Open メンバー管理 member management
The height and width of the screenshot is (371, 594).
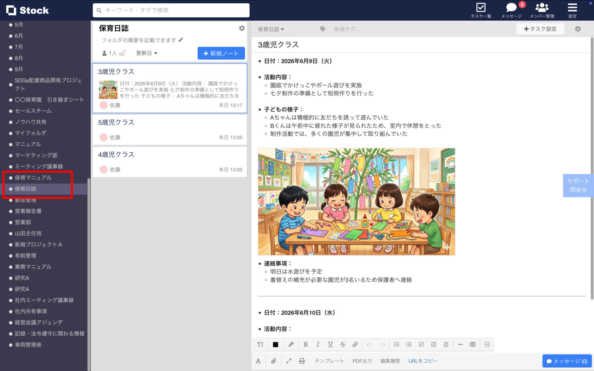[542, 10]
